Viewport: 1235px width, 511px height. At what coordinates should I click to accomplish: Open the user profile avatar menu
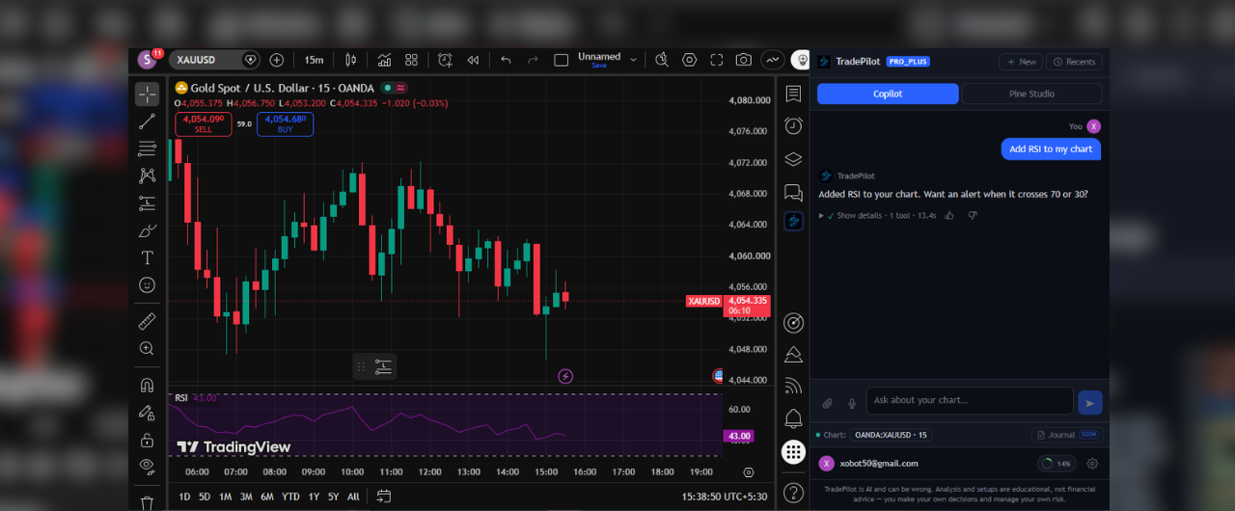[x=147, y=60]
